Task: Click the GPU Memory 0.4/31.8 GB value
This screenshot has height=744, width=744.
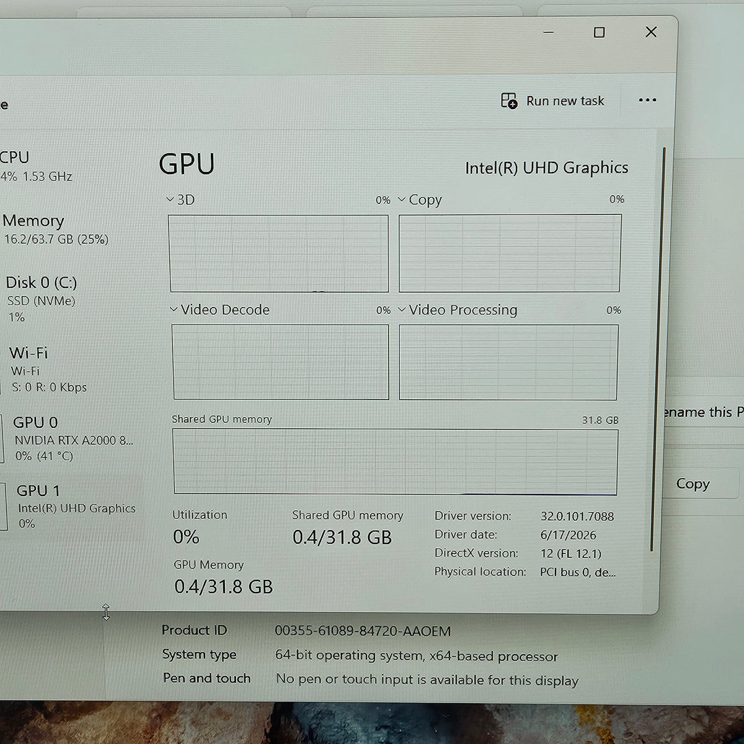Action: click(223, 587)
